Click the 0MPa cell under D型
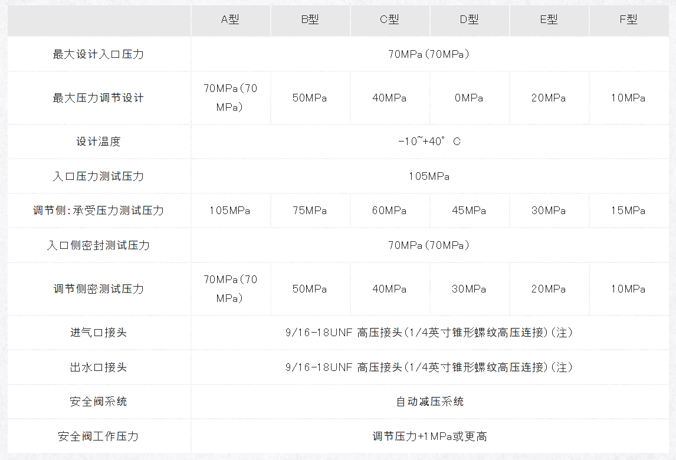The height and width of the screenshot is (460, 676). [x=469, y=98]
